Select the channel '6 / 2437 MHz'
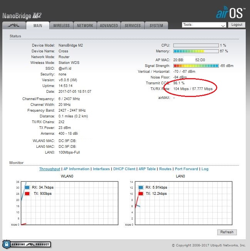 [69, 99]
